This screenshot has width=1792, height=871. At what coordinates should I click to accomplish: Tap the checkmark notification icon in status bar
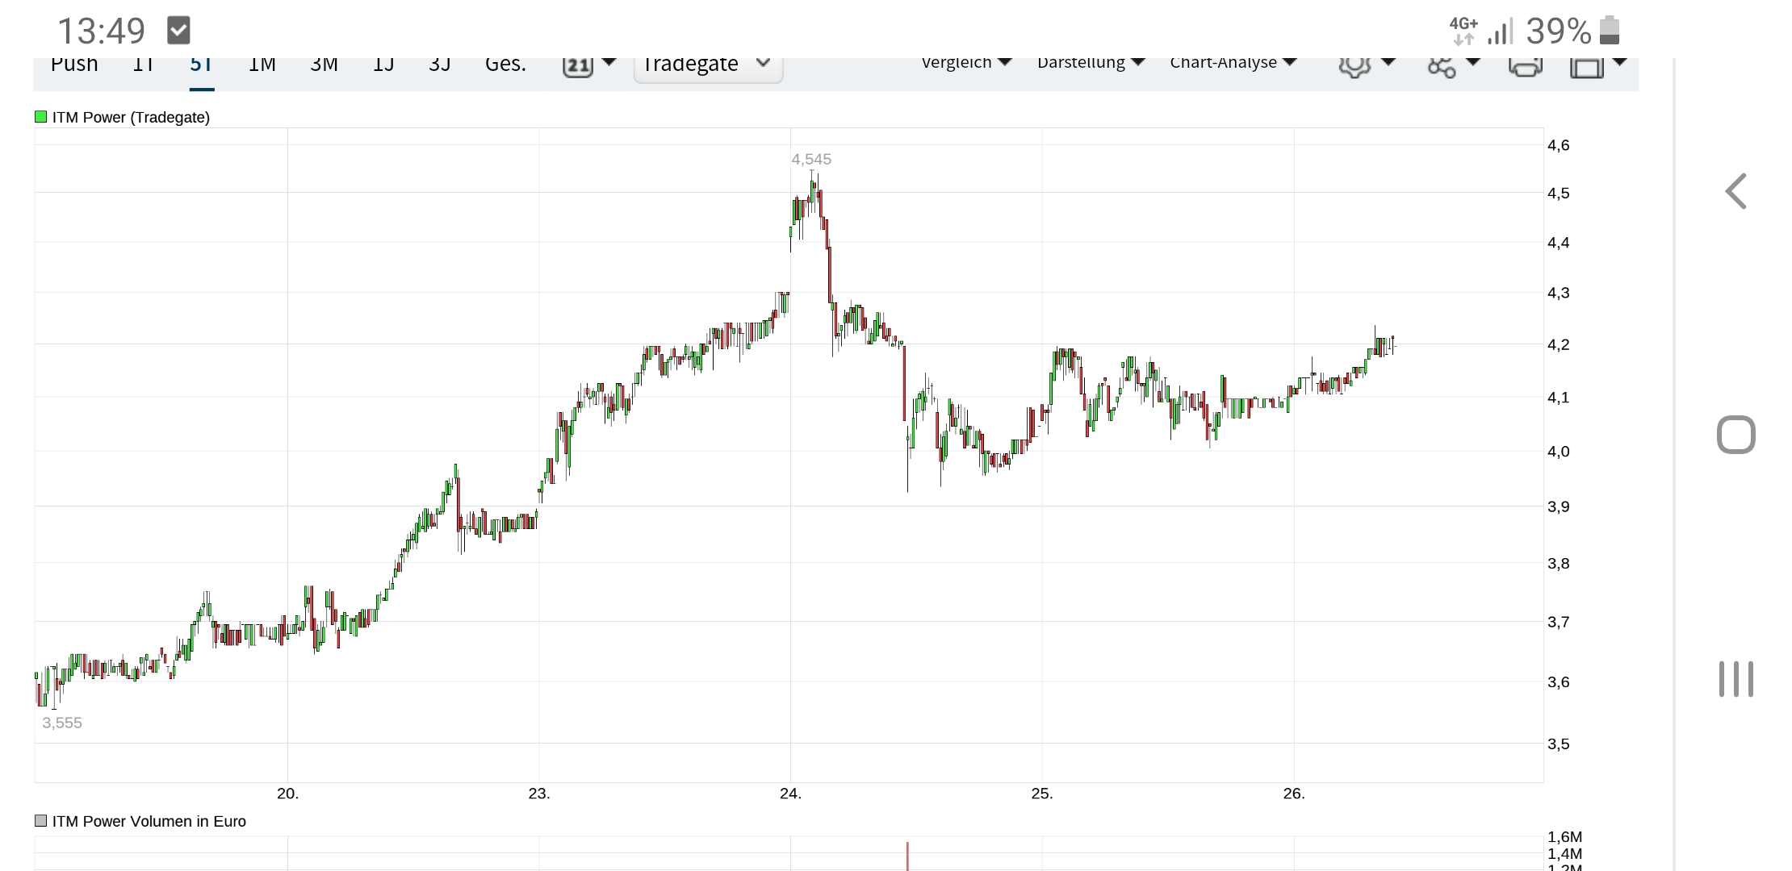pos(178,31)
